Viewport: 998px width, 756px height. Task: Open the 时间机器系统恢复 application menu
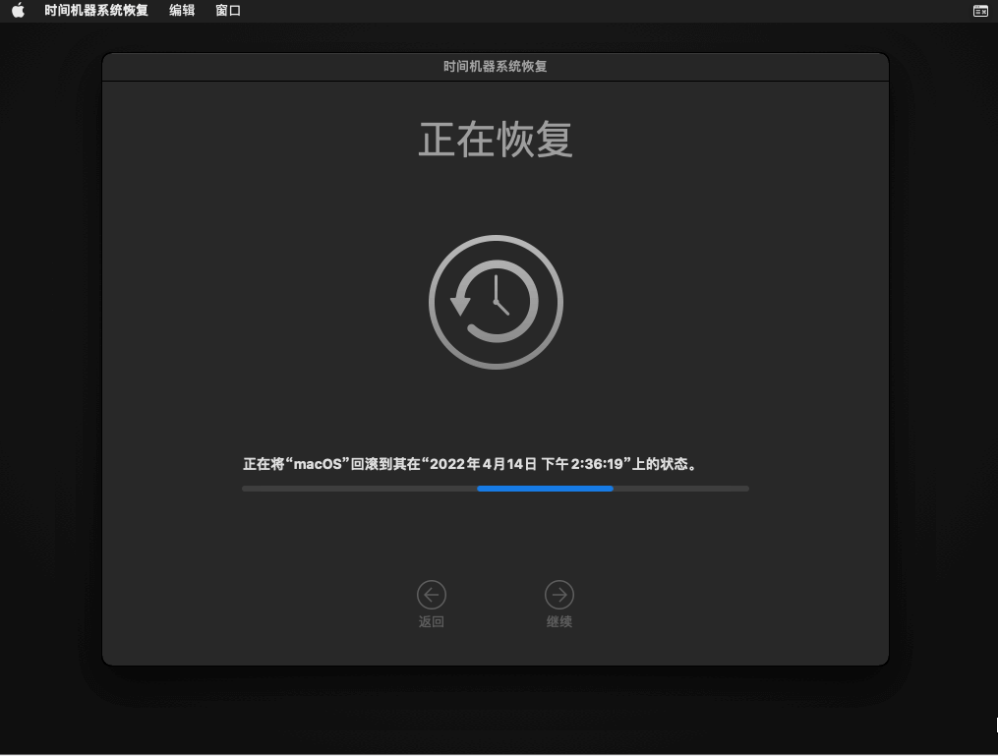(96, 11)
